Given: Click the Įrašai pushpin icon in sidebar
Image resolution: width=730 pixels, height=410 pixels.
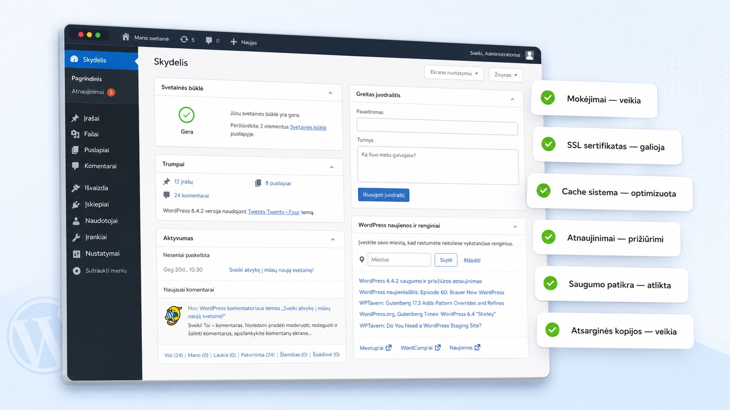Looking at the screenshot, I should tap(75, 118).
